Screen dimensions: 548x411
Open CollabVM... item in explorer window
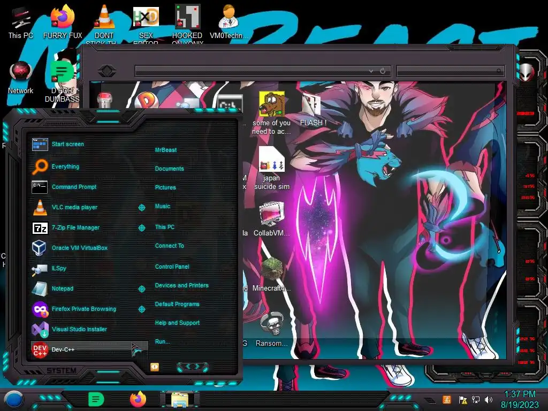[x=271, y=219]
